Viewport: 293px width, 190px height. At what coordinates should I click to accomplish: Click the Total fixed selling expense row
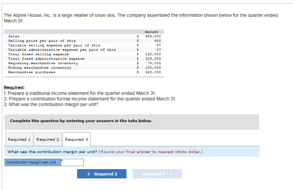pyautogui.click(x=84, y=54)
